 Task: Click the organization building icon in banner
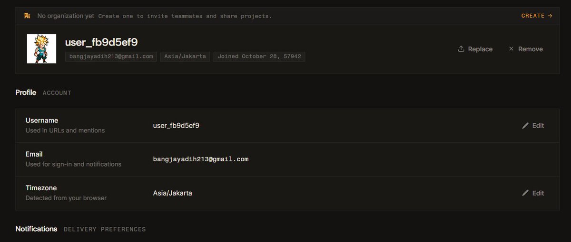click(x=28, y=16)
